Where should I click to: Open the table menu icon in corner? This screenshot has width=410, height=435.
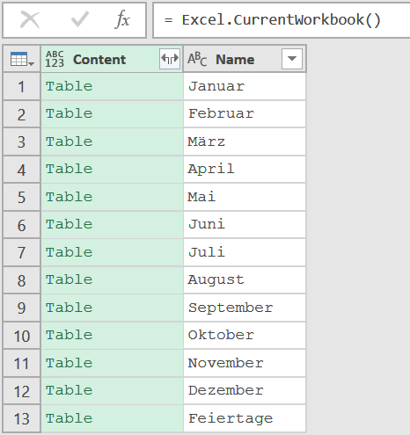[x=22, y=59]
